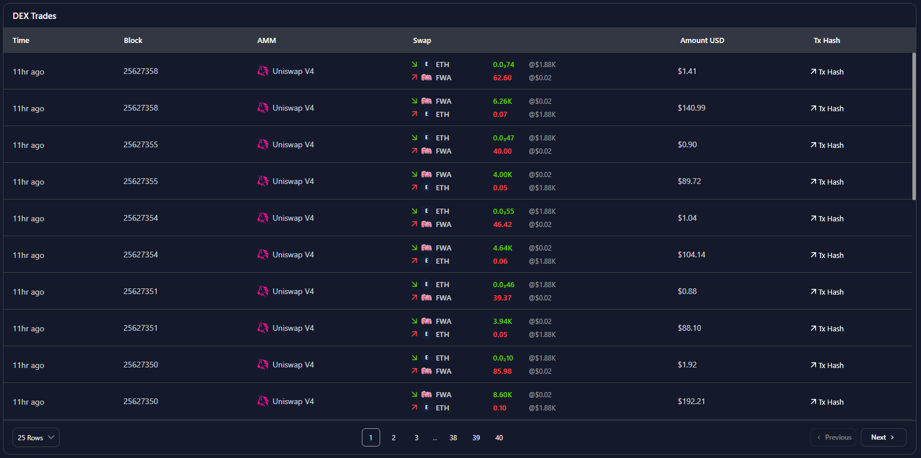Open the 25 Rows page size dropdown

click(36, 437)
